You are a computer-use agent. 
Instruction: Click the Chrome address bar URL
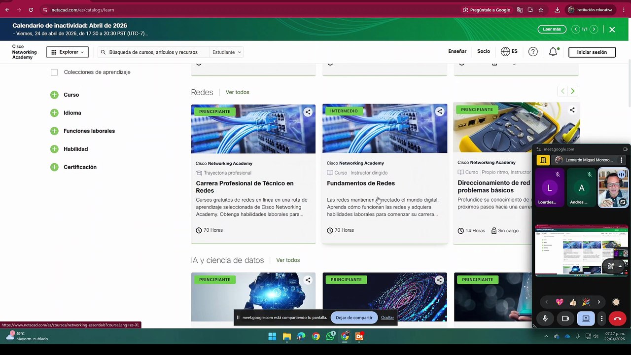point(83,10)
